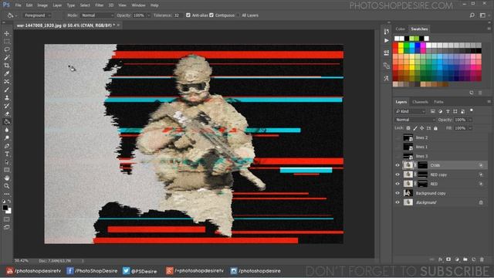
Task: Hide the Background layer
Action: coord(398,202)
